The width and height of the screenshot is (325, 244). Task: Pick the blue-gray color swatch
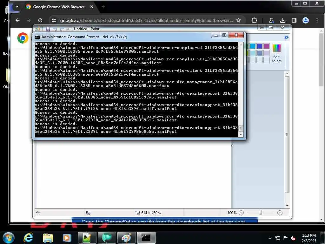[259, 53]
